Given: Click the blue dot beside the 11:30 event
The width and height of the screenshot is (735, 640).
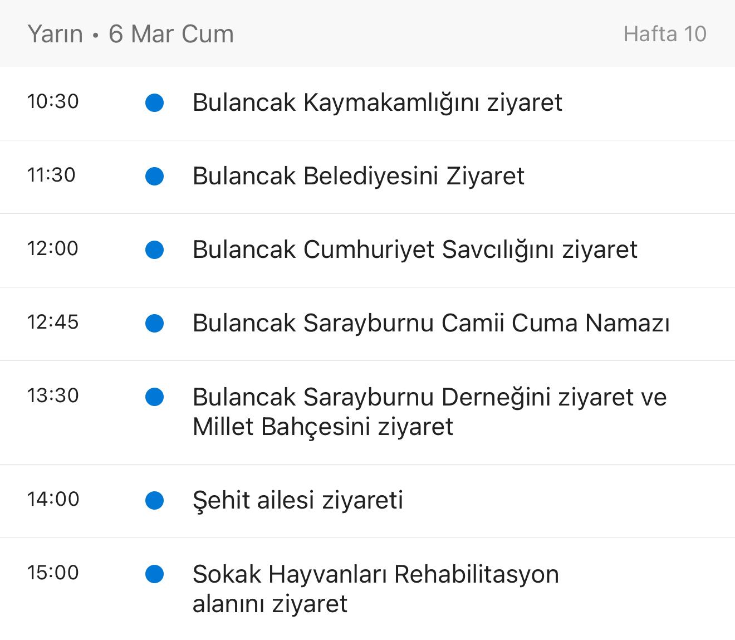Looking at the screenshot, I should [154, 176].
